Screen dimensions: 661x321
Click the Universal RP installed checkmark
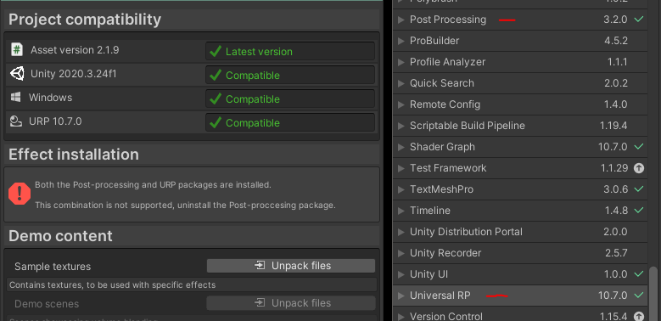(x=639, y=295)
